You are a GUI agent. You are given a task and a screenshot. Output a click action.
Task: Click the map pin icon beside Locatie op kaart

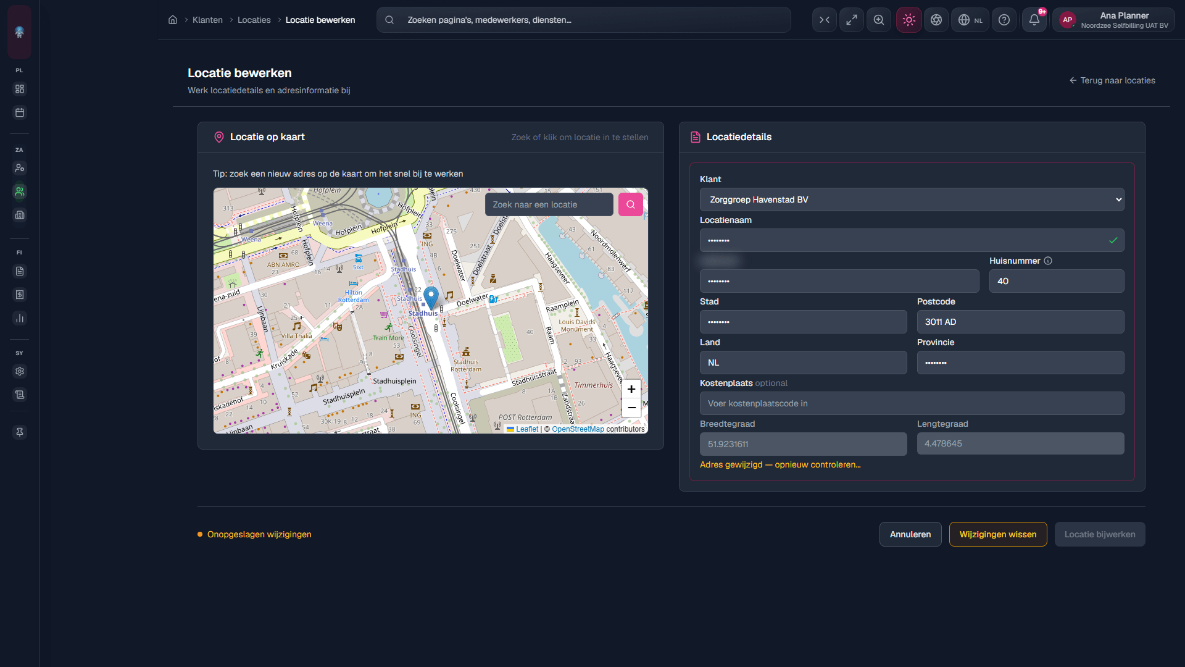coord(218,137)
